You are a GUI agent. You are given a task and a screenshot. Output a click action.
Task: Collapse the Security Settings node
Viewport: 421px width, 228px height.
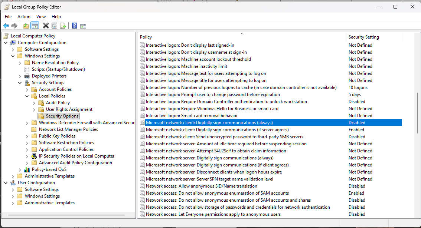[x=20, y=83]
